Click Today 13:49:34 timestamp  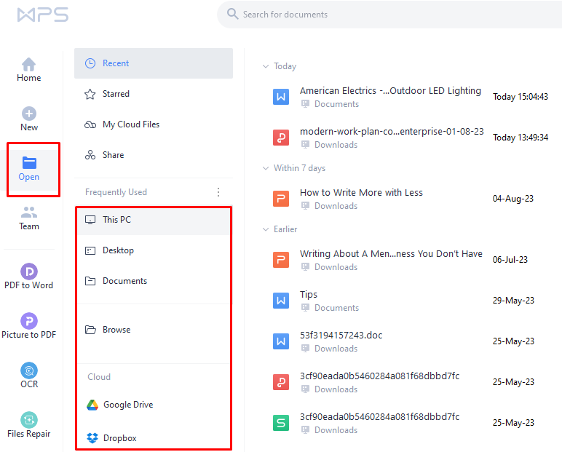tap(521, 138)
